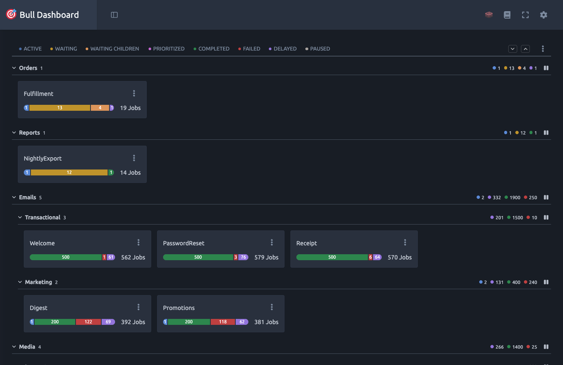The image size is (563, 365).
Task: Pause the Media group
Action: click(x=546, y=347)
